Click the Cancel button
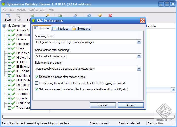Screen dimensions: 177x127 tap(103, 105)
